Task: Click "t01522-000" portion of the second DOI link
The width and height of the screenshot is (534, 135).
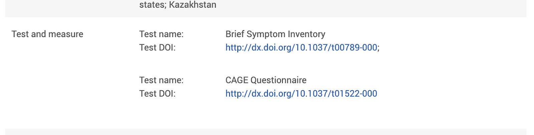Action: 354,94
